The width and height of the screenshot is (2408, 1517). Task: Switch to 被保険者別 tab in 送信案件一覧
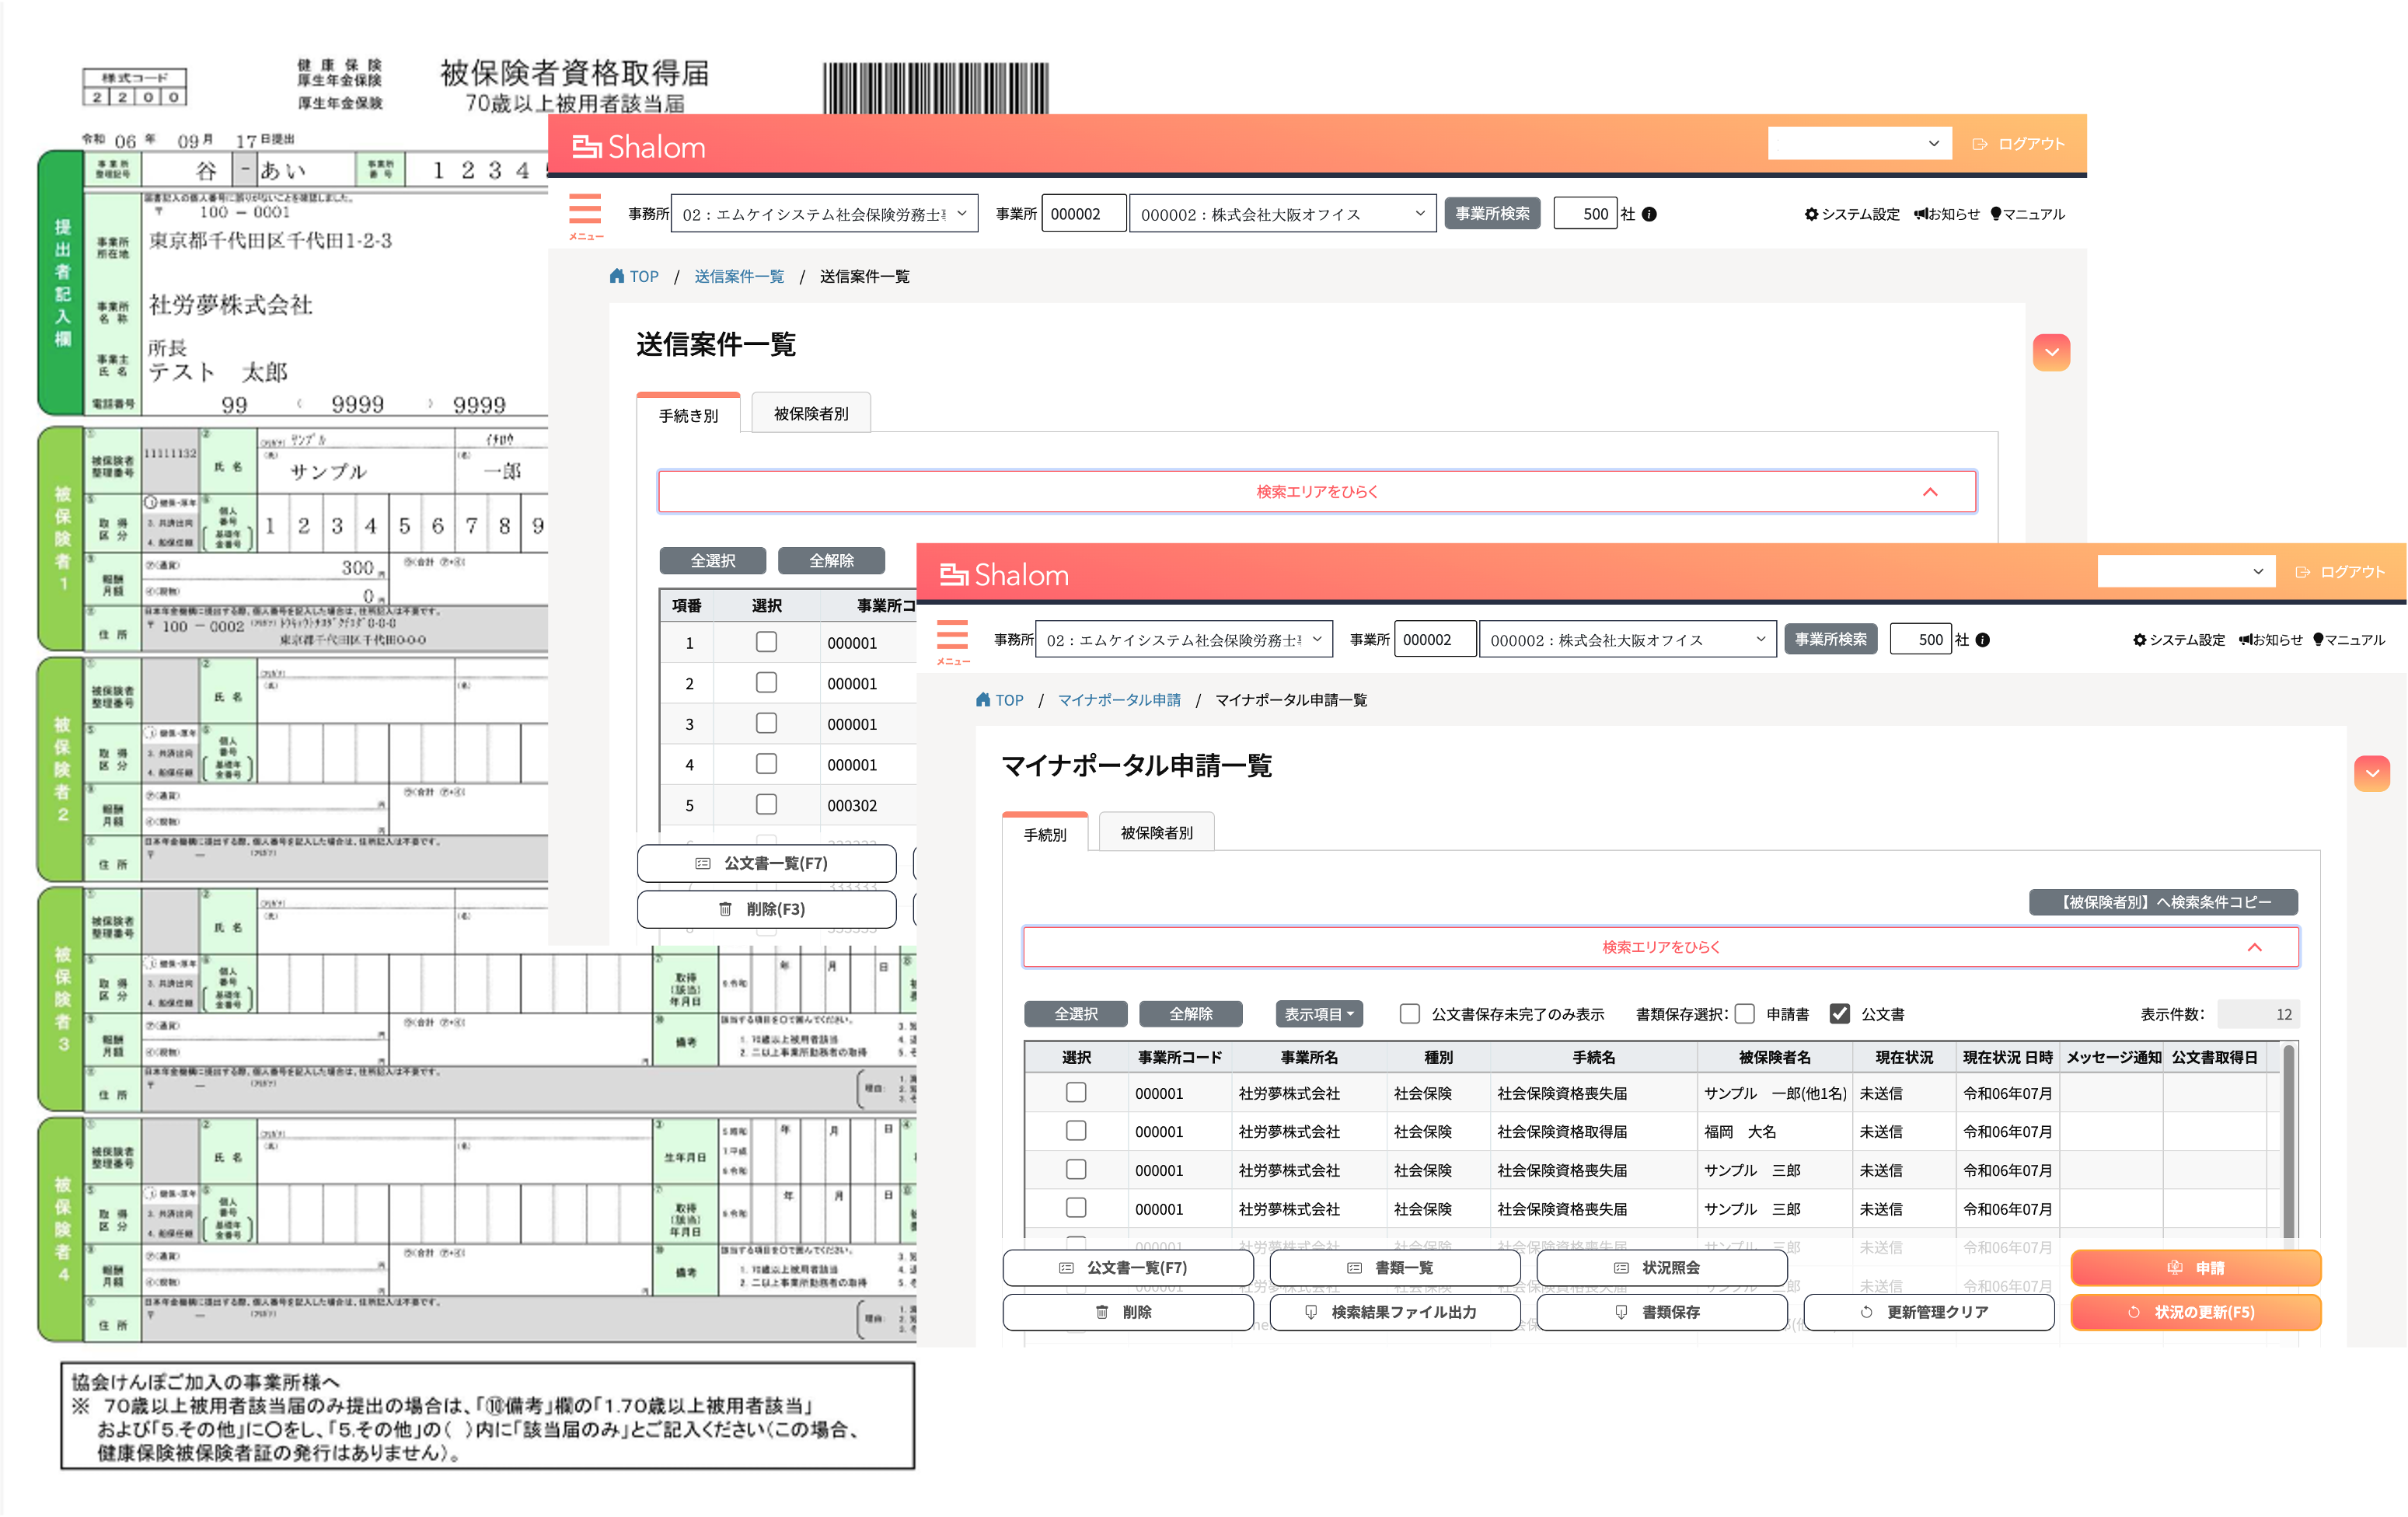coord(811,413)
